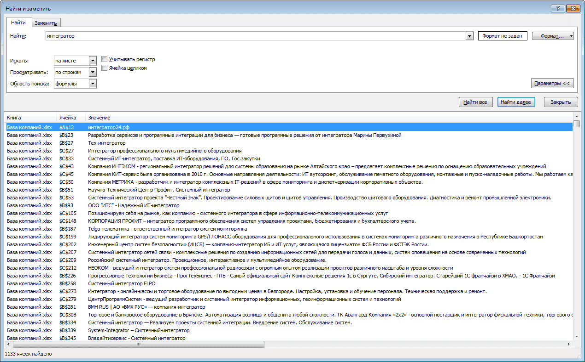Click the Закрыть button
Screen dimensions: 585x362
click(561, 102)
